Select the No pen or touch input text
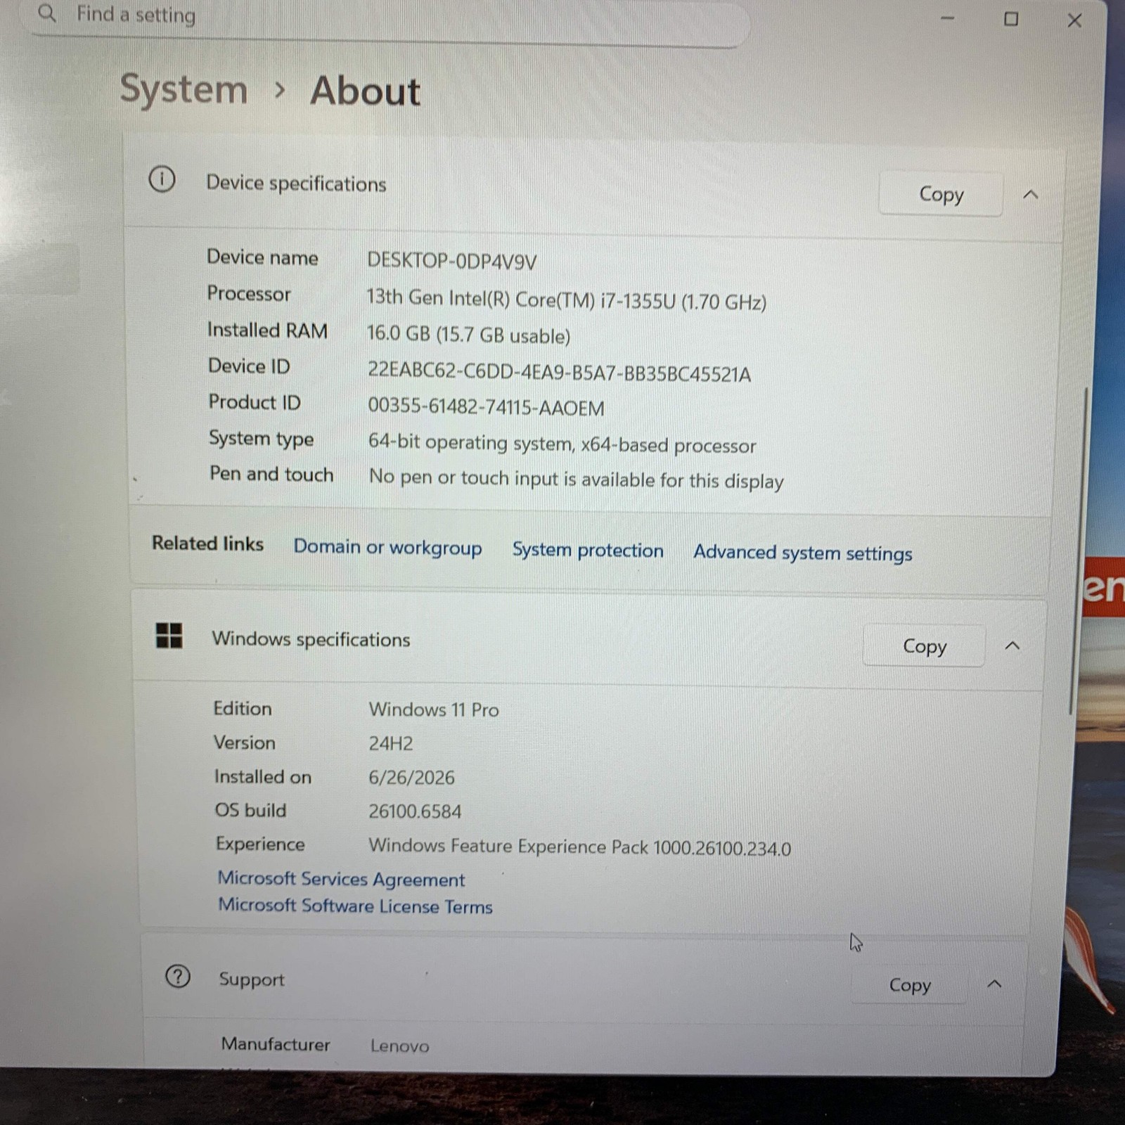The width and height of the screenshot is (1125, 1125). 576,479
